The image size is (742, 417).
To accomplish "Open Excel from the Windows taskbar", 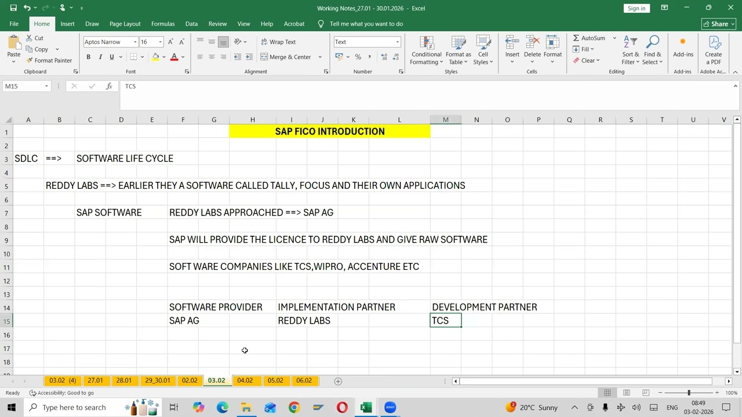I will [366, 408].
